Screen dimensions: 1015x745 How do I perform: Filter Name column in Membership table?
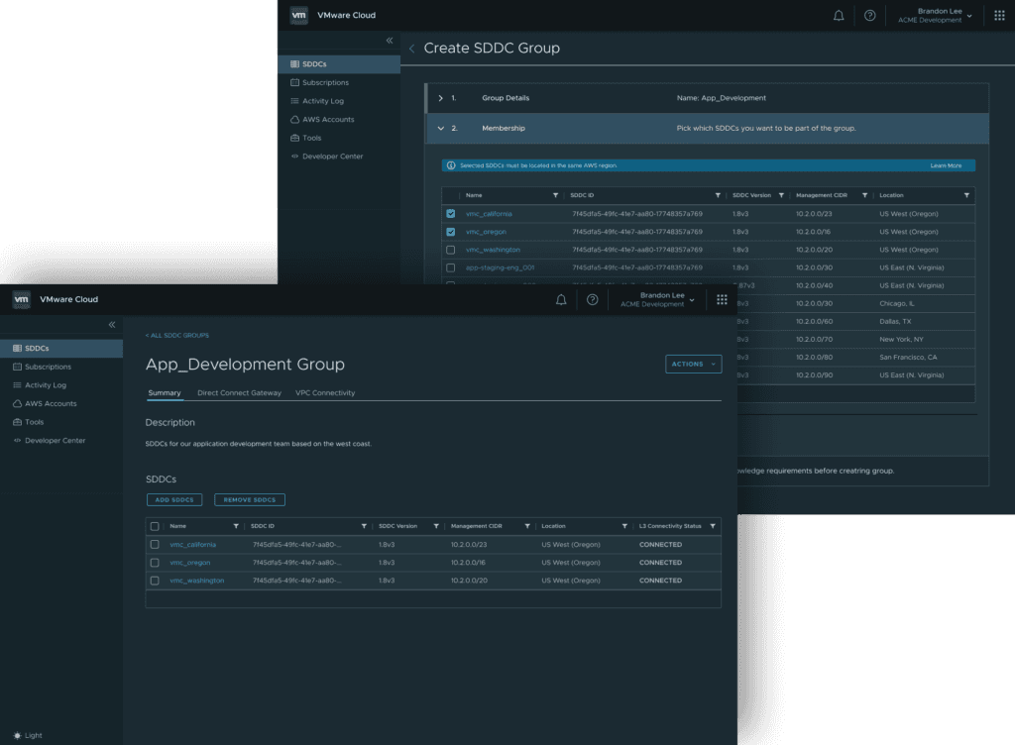pyautogui.click(x=555, y=195)
